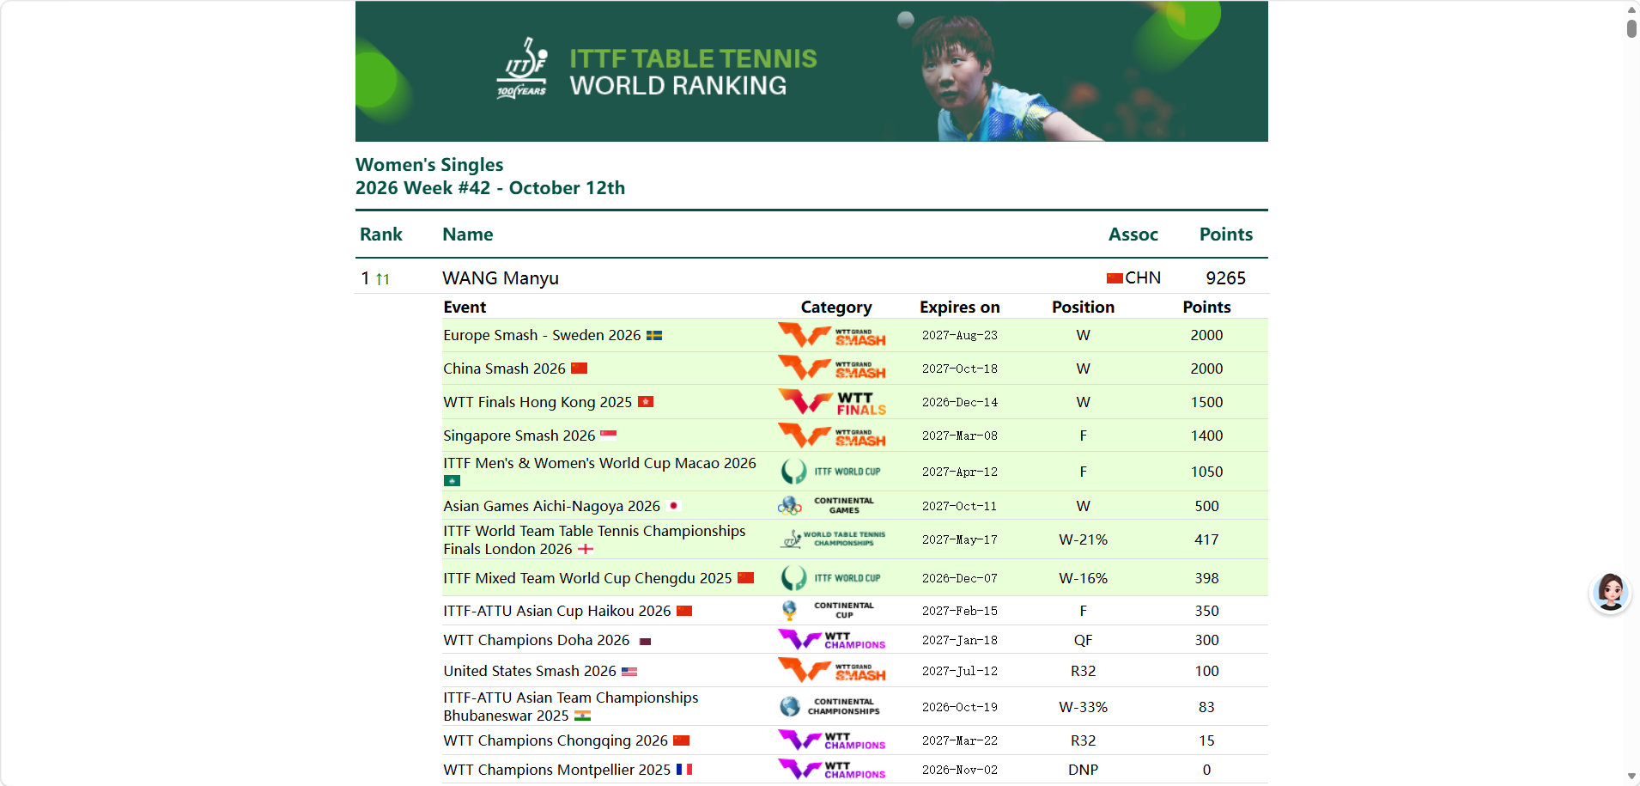Viewport: 1640px width, 786px height.
Task: Click the ITTF World Cup logo for Macao 2026
Action: tap(831, 472)
